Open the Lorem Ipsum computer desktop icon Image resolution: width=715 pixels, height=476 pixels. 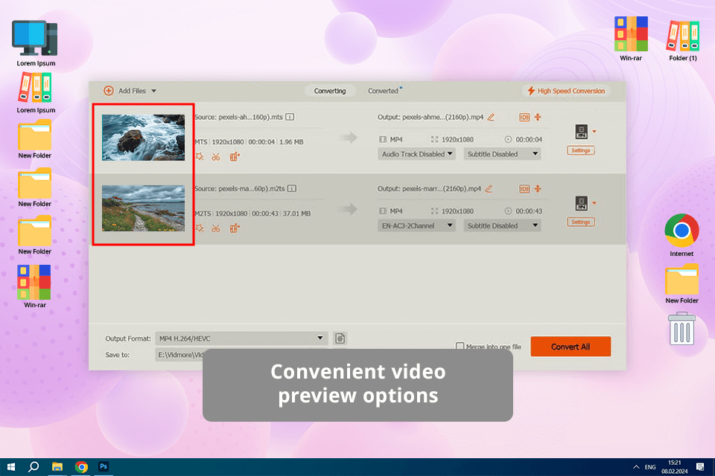pyautogui.click(x=36, y=44)
